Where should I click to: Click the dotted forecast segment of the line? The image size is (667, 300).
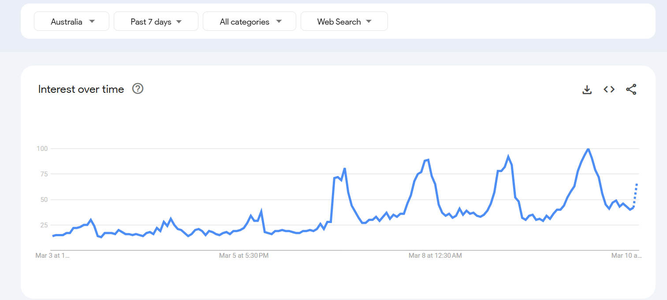pyautogui.click(x=636, y=194)
